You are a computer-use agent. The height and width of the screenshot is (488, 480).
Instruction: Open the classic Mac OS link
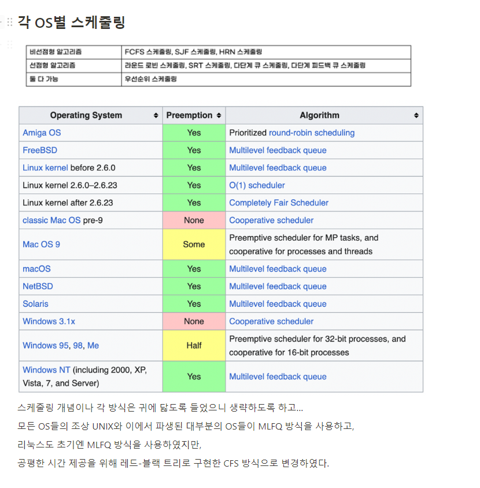coord(51,221)
